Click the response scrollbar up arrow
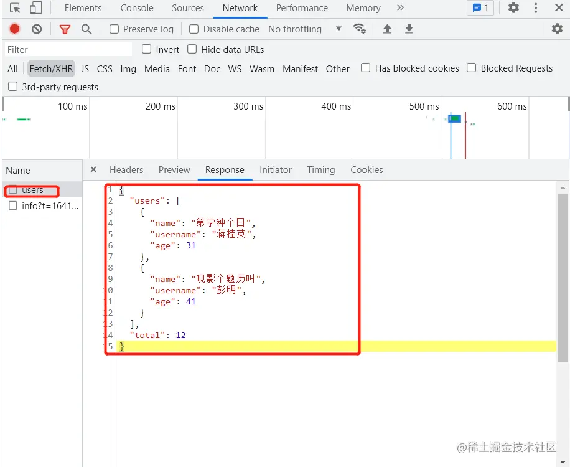Screen dimensions: 570x467 pyautogui.click(x=563, y=187)
